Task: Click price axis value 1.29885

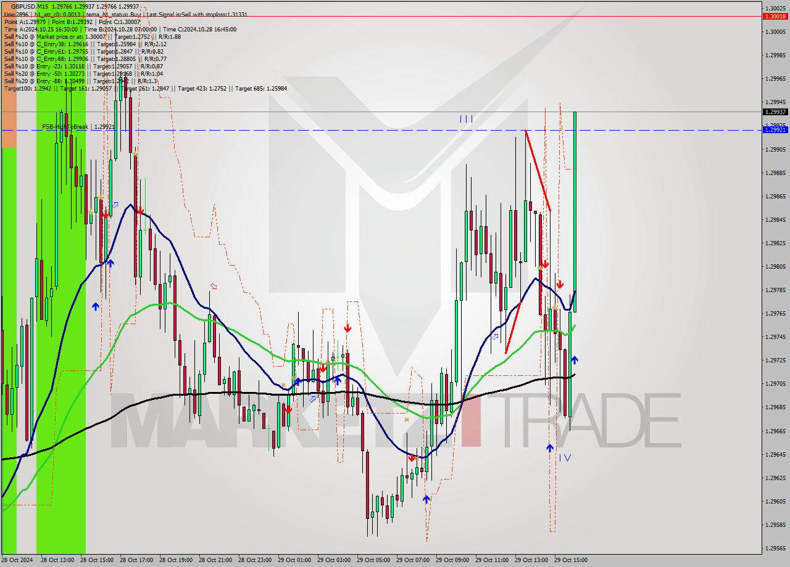Action: point(775,173)
